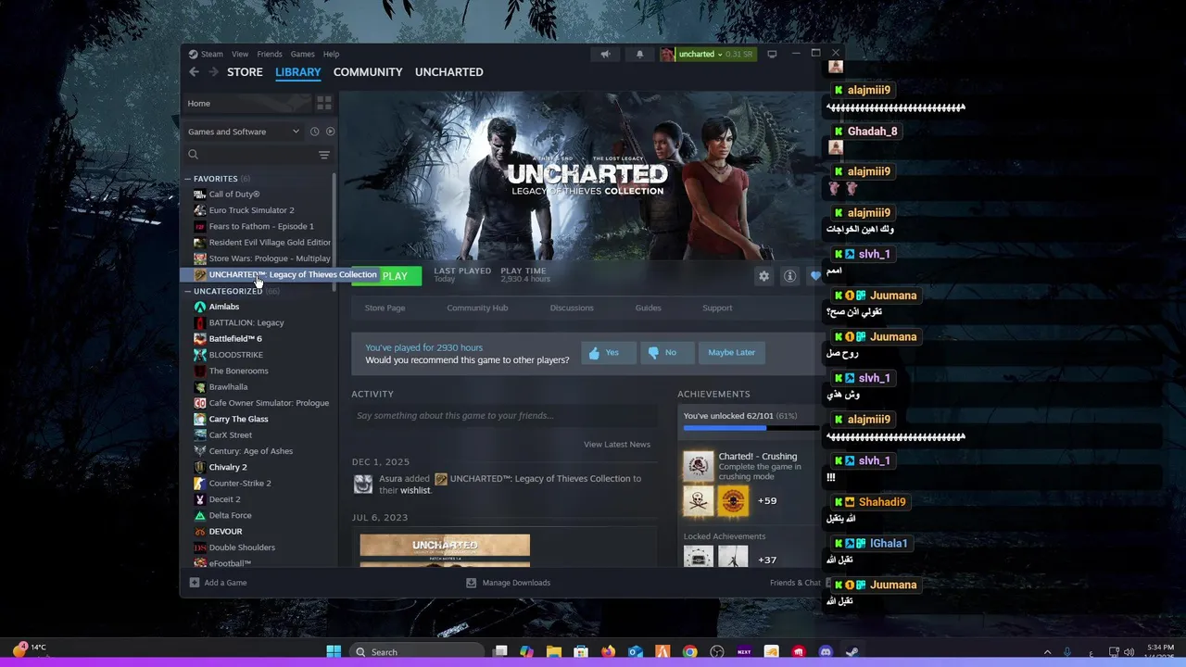Click View Latest News
This screenshot has height=667, width=1186.
pyautogui.click(x=617, y=445)
